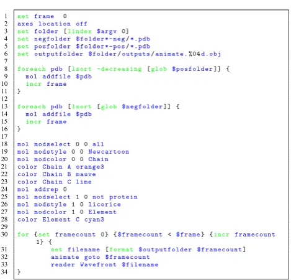This screenshot has width=291, height=280.
Task: Click the foreach line with 'glob $negfolder'
Action: [x=99, y=106]
